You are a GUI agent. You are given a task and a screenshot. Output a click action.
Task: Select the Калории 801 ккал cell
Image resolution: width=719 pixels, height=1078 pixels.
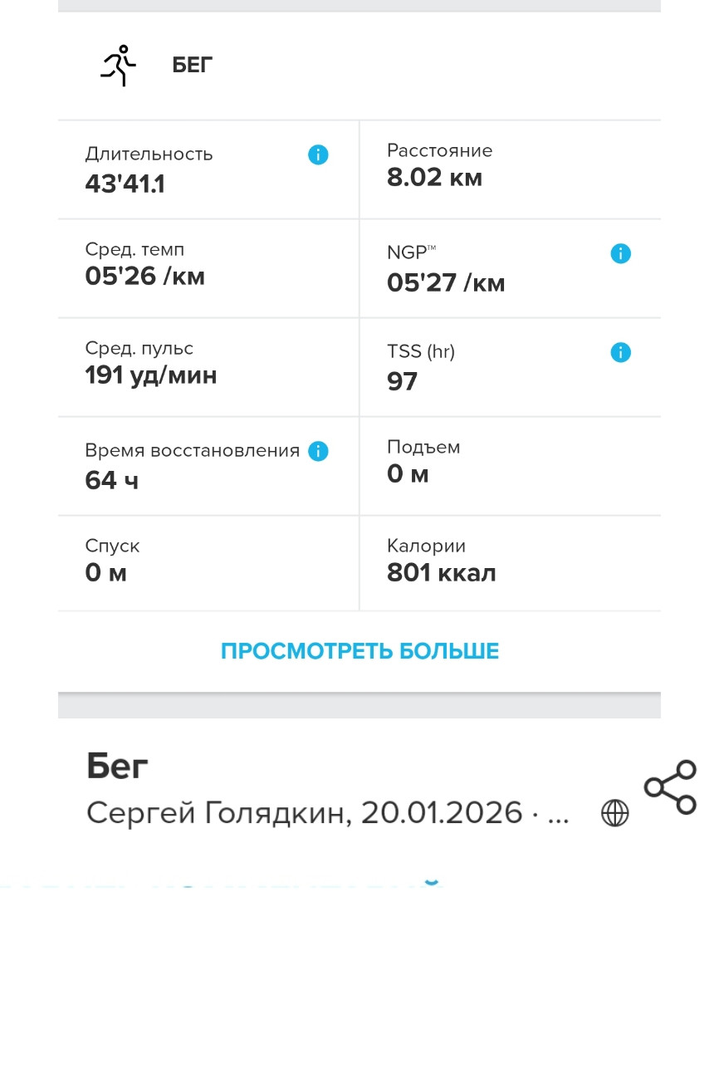[511, 563]
